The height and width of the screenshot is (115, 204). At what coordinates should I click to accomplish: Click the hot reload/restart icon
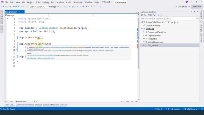click(x=65, y=6)
